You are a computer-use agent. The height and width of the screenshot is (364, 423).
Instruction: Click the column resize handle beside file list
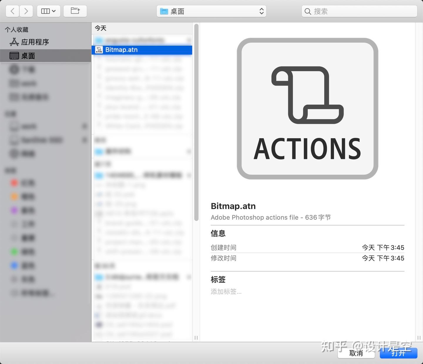pyautogui.click(x=196, y=338)
